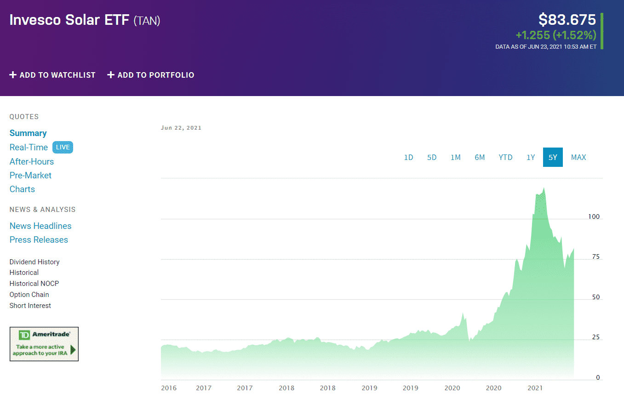Click the data timestamp Jun 23, 2021 text
Screen dimensions: 624x410
tap(546, 46)
